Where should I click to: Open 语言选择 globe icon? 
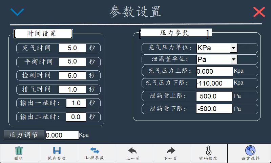tap(250, 151)
